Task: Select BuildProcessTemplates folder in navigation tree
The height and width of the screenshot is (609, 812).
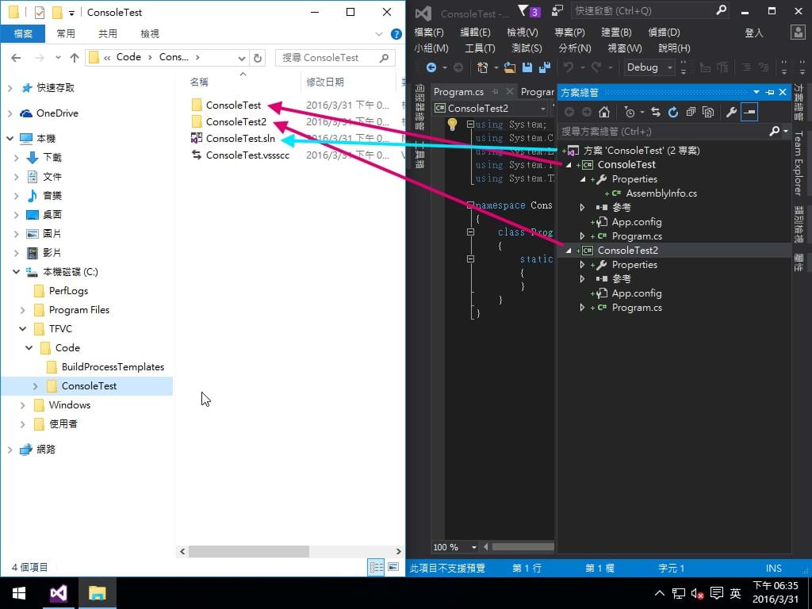Action: click(x=113, y=367)
